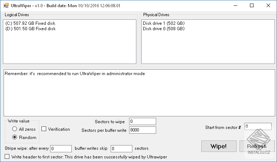This screenshot has width=277, height=162.
Task: Click the administrator mode reminder message
Action: pos(75,74)
